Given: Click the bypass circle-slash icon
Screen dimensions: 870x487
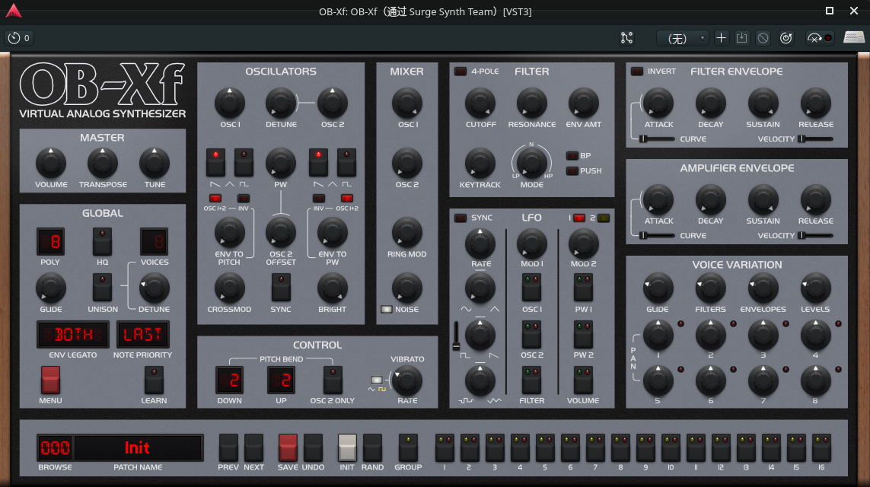Looking at the screenshot, I should coord(763,38).
